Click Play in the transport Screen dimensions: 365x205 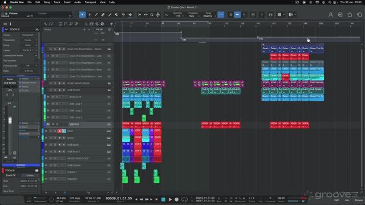click(x=170, y=199)
